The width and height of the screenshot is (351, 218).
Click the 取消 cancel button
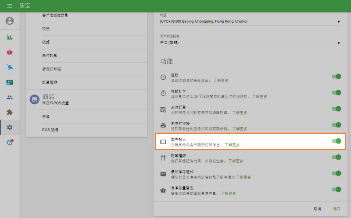point(317,209)
